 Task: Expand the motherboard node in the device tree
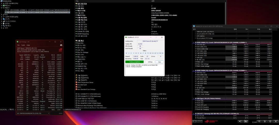[2, 5]
